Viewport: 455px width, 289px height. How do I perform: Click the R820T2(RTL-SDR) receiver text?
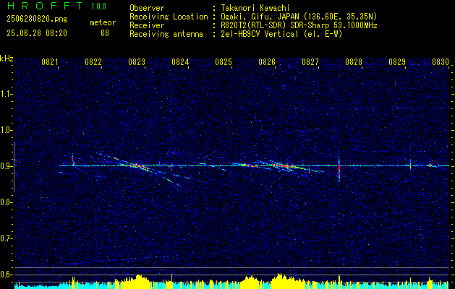tap(299, 25)
